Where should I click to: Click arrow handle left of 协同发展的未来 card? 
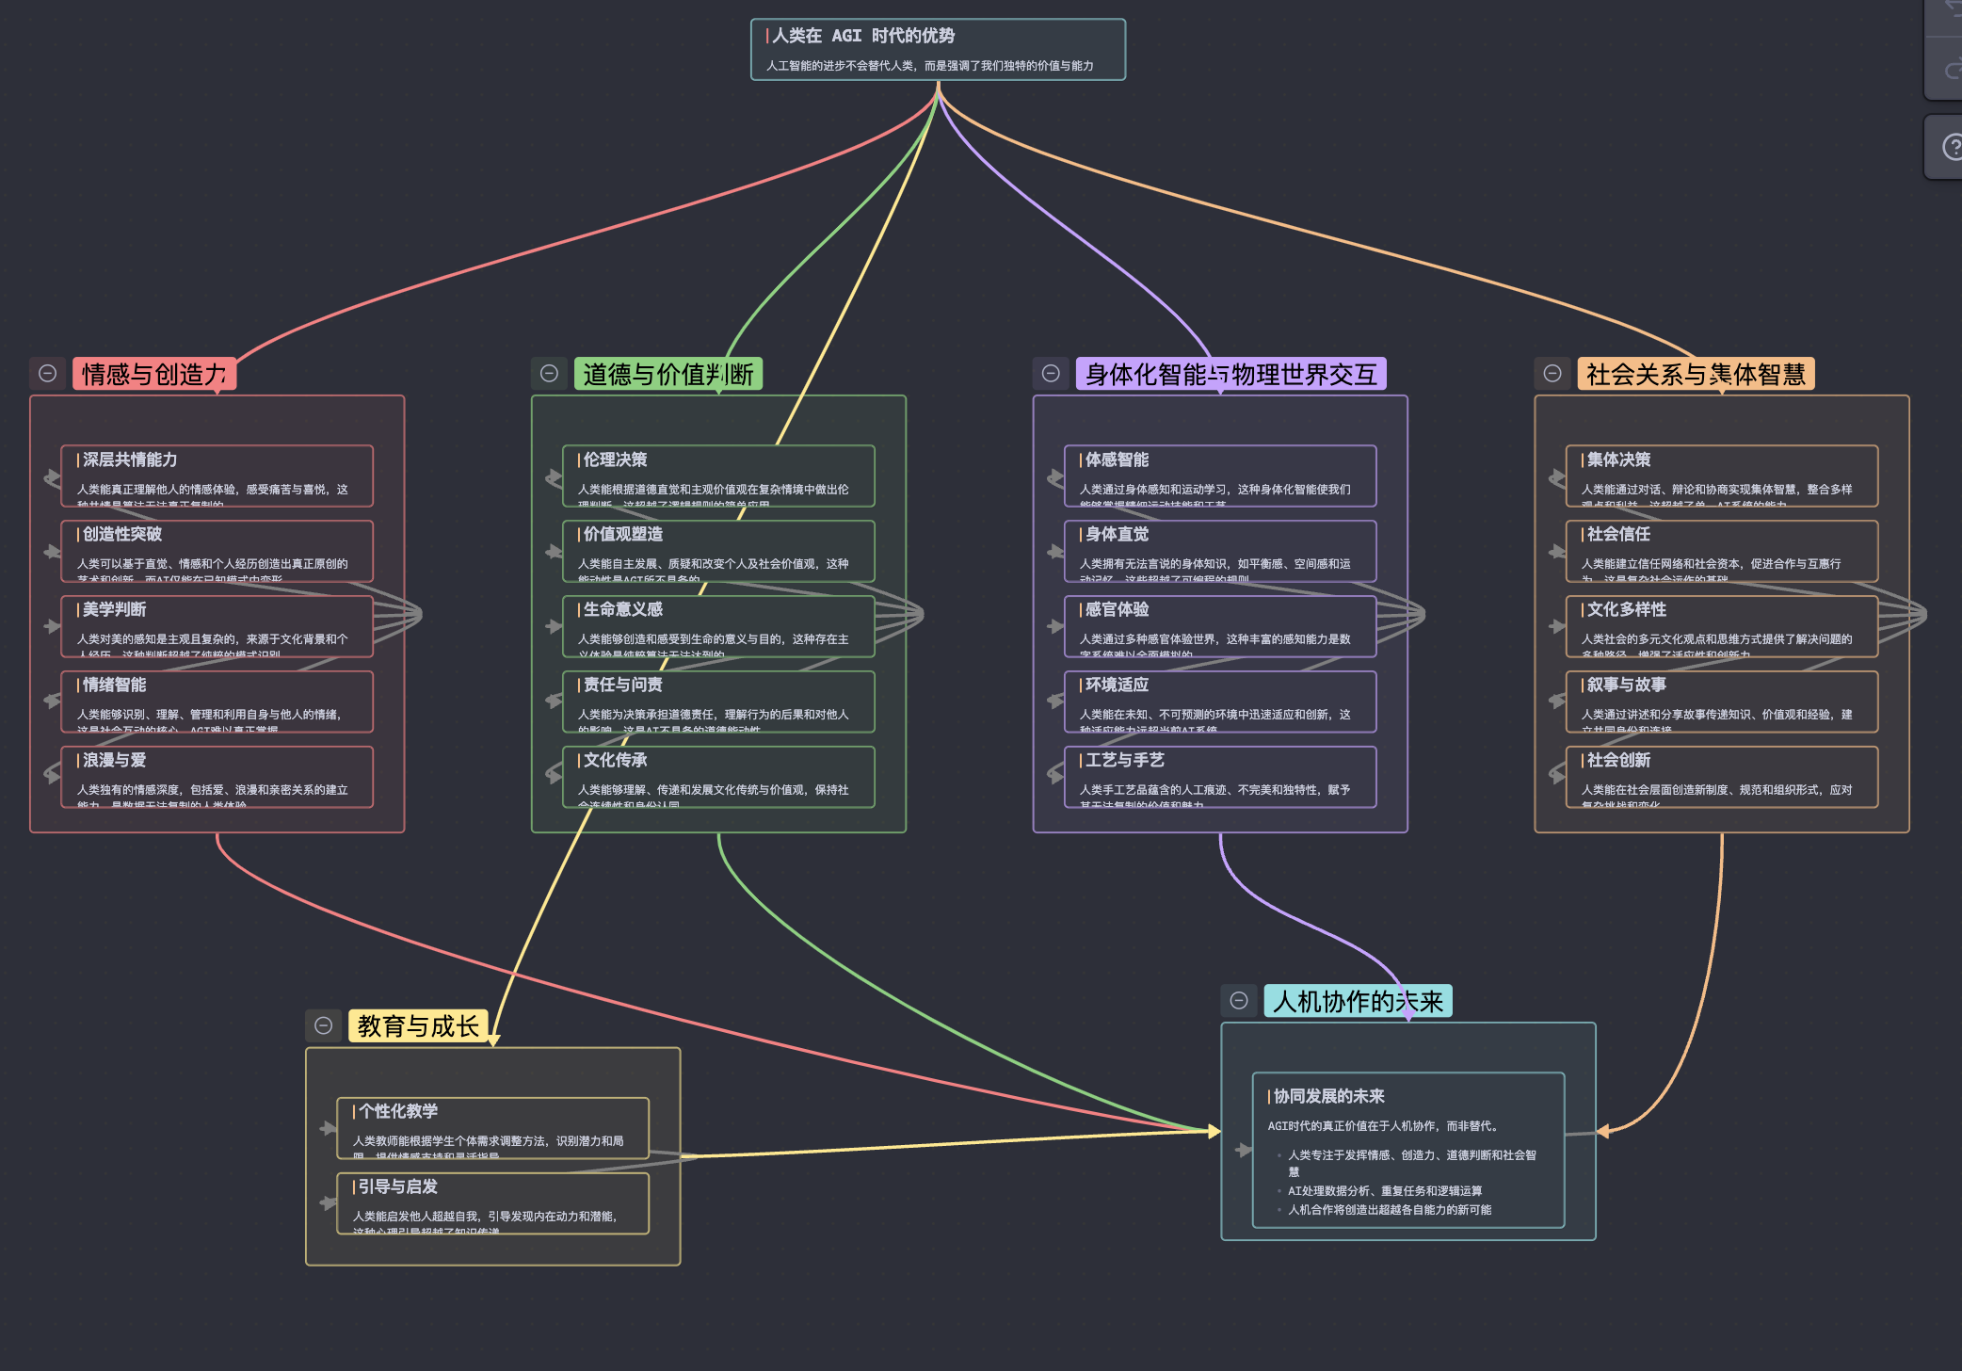1244,1150
